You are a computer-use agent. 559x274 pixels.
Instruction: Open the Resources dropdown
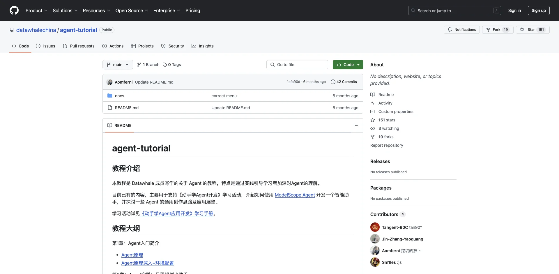coord(96,10)
